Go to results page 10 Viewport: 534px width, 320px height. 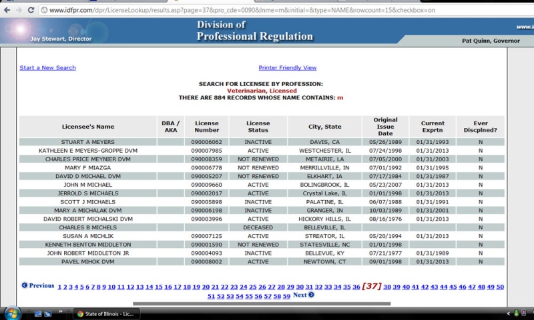pyautogui.click(x=111, y=287)
